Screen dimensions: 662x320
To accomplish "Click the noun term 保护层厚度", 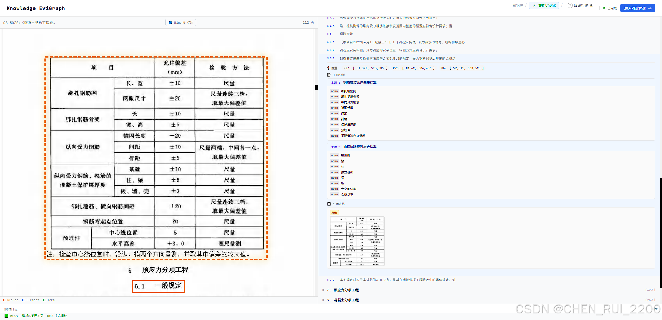I will 349,125.
